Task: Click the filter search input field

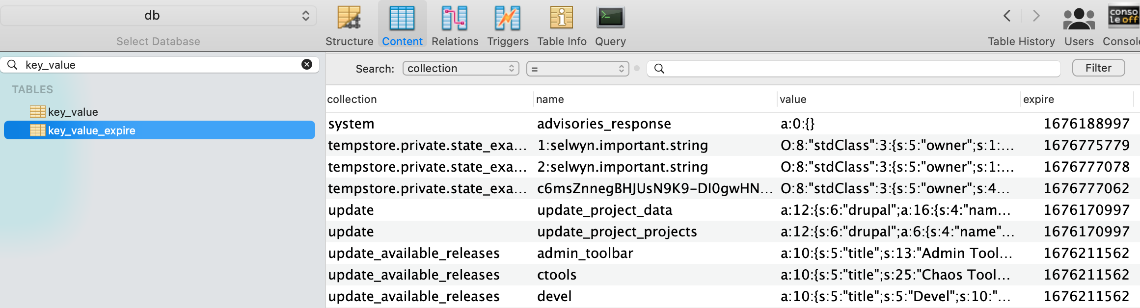Action: 853,68
